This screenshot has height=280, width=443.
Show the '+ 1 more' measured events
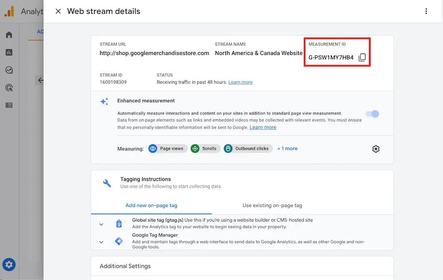[288, 149]
